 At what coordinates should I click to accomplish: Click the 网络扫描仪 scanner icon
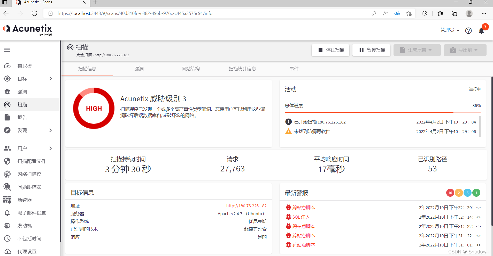tap(7, 174)
